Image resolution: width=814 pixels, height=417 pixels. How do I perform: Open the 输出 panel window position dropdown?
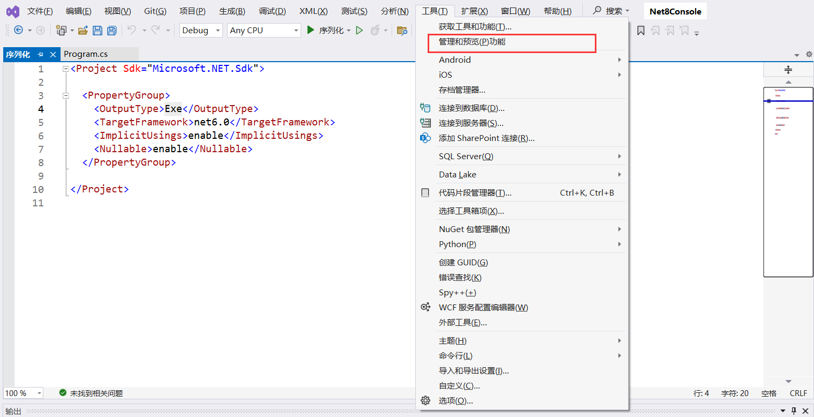(783, 411)
